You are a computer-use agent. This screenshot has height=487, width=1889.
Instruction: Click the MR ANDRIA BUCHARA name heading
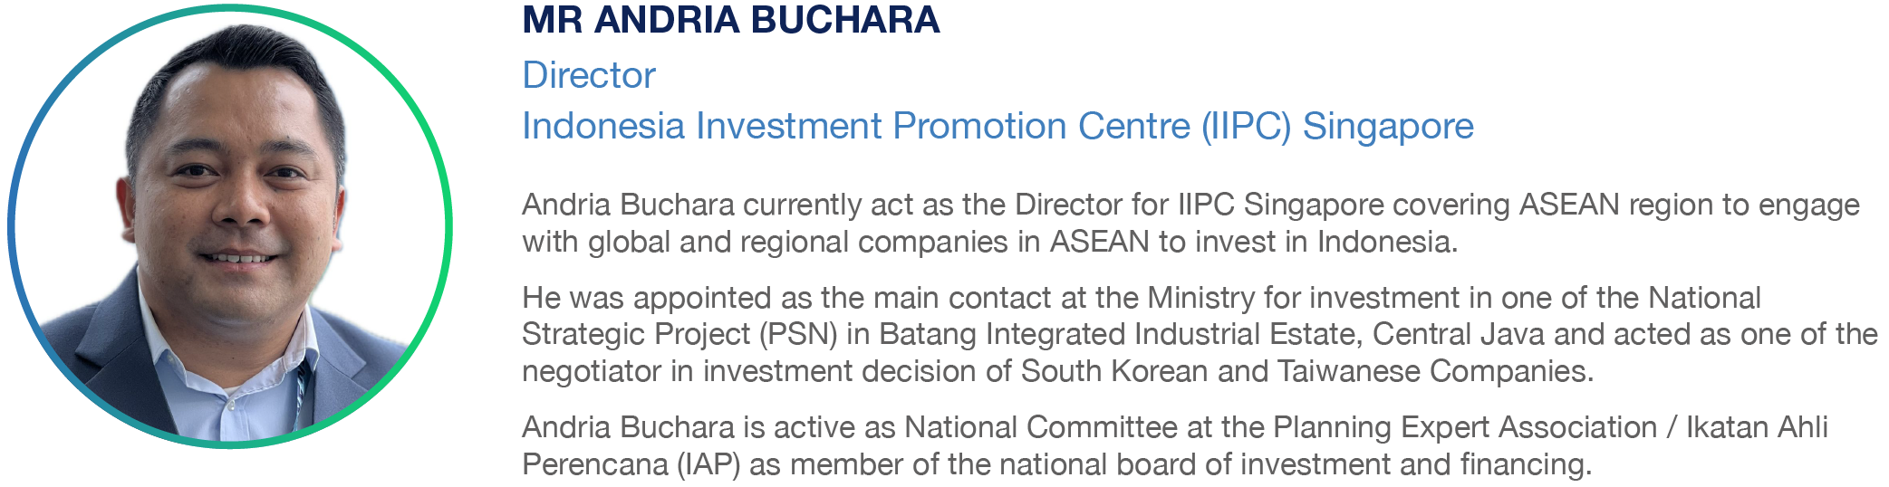click(x=730, y=20)
